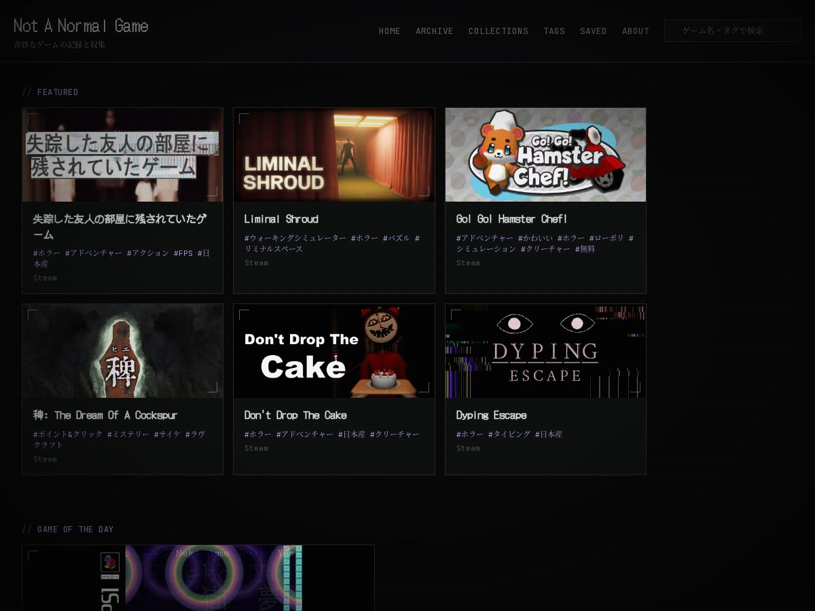Open the HOME nav item
This screenshot has width=815, height=611.
[x=389, y=31]
